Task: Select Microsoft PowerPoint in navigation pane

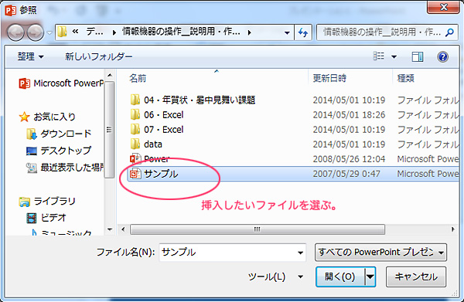Action: (61, 83)
